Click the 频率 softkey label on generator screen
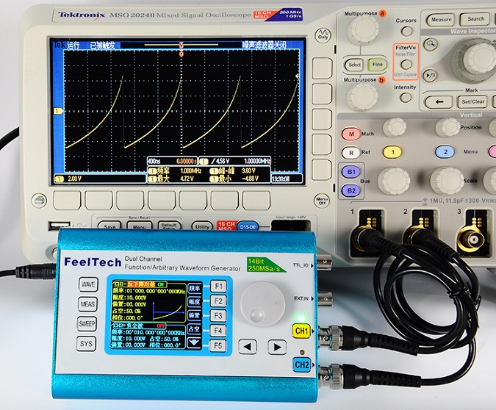The height and width of the screenshot is (410, 496). (x=194, y=288)
